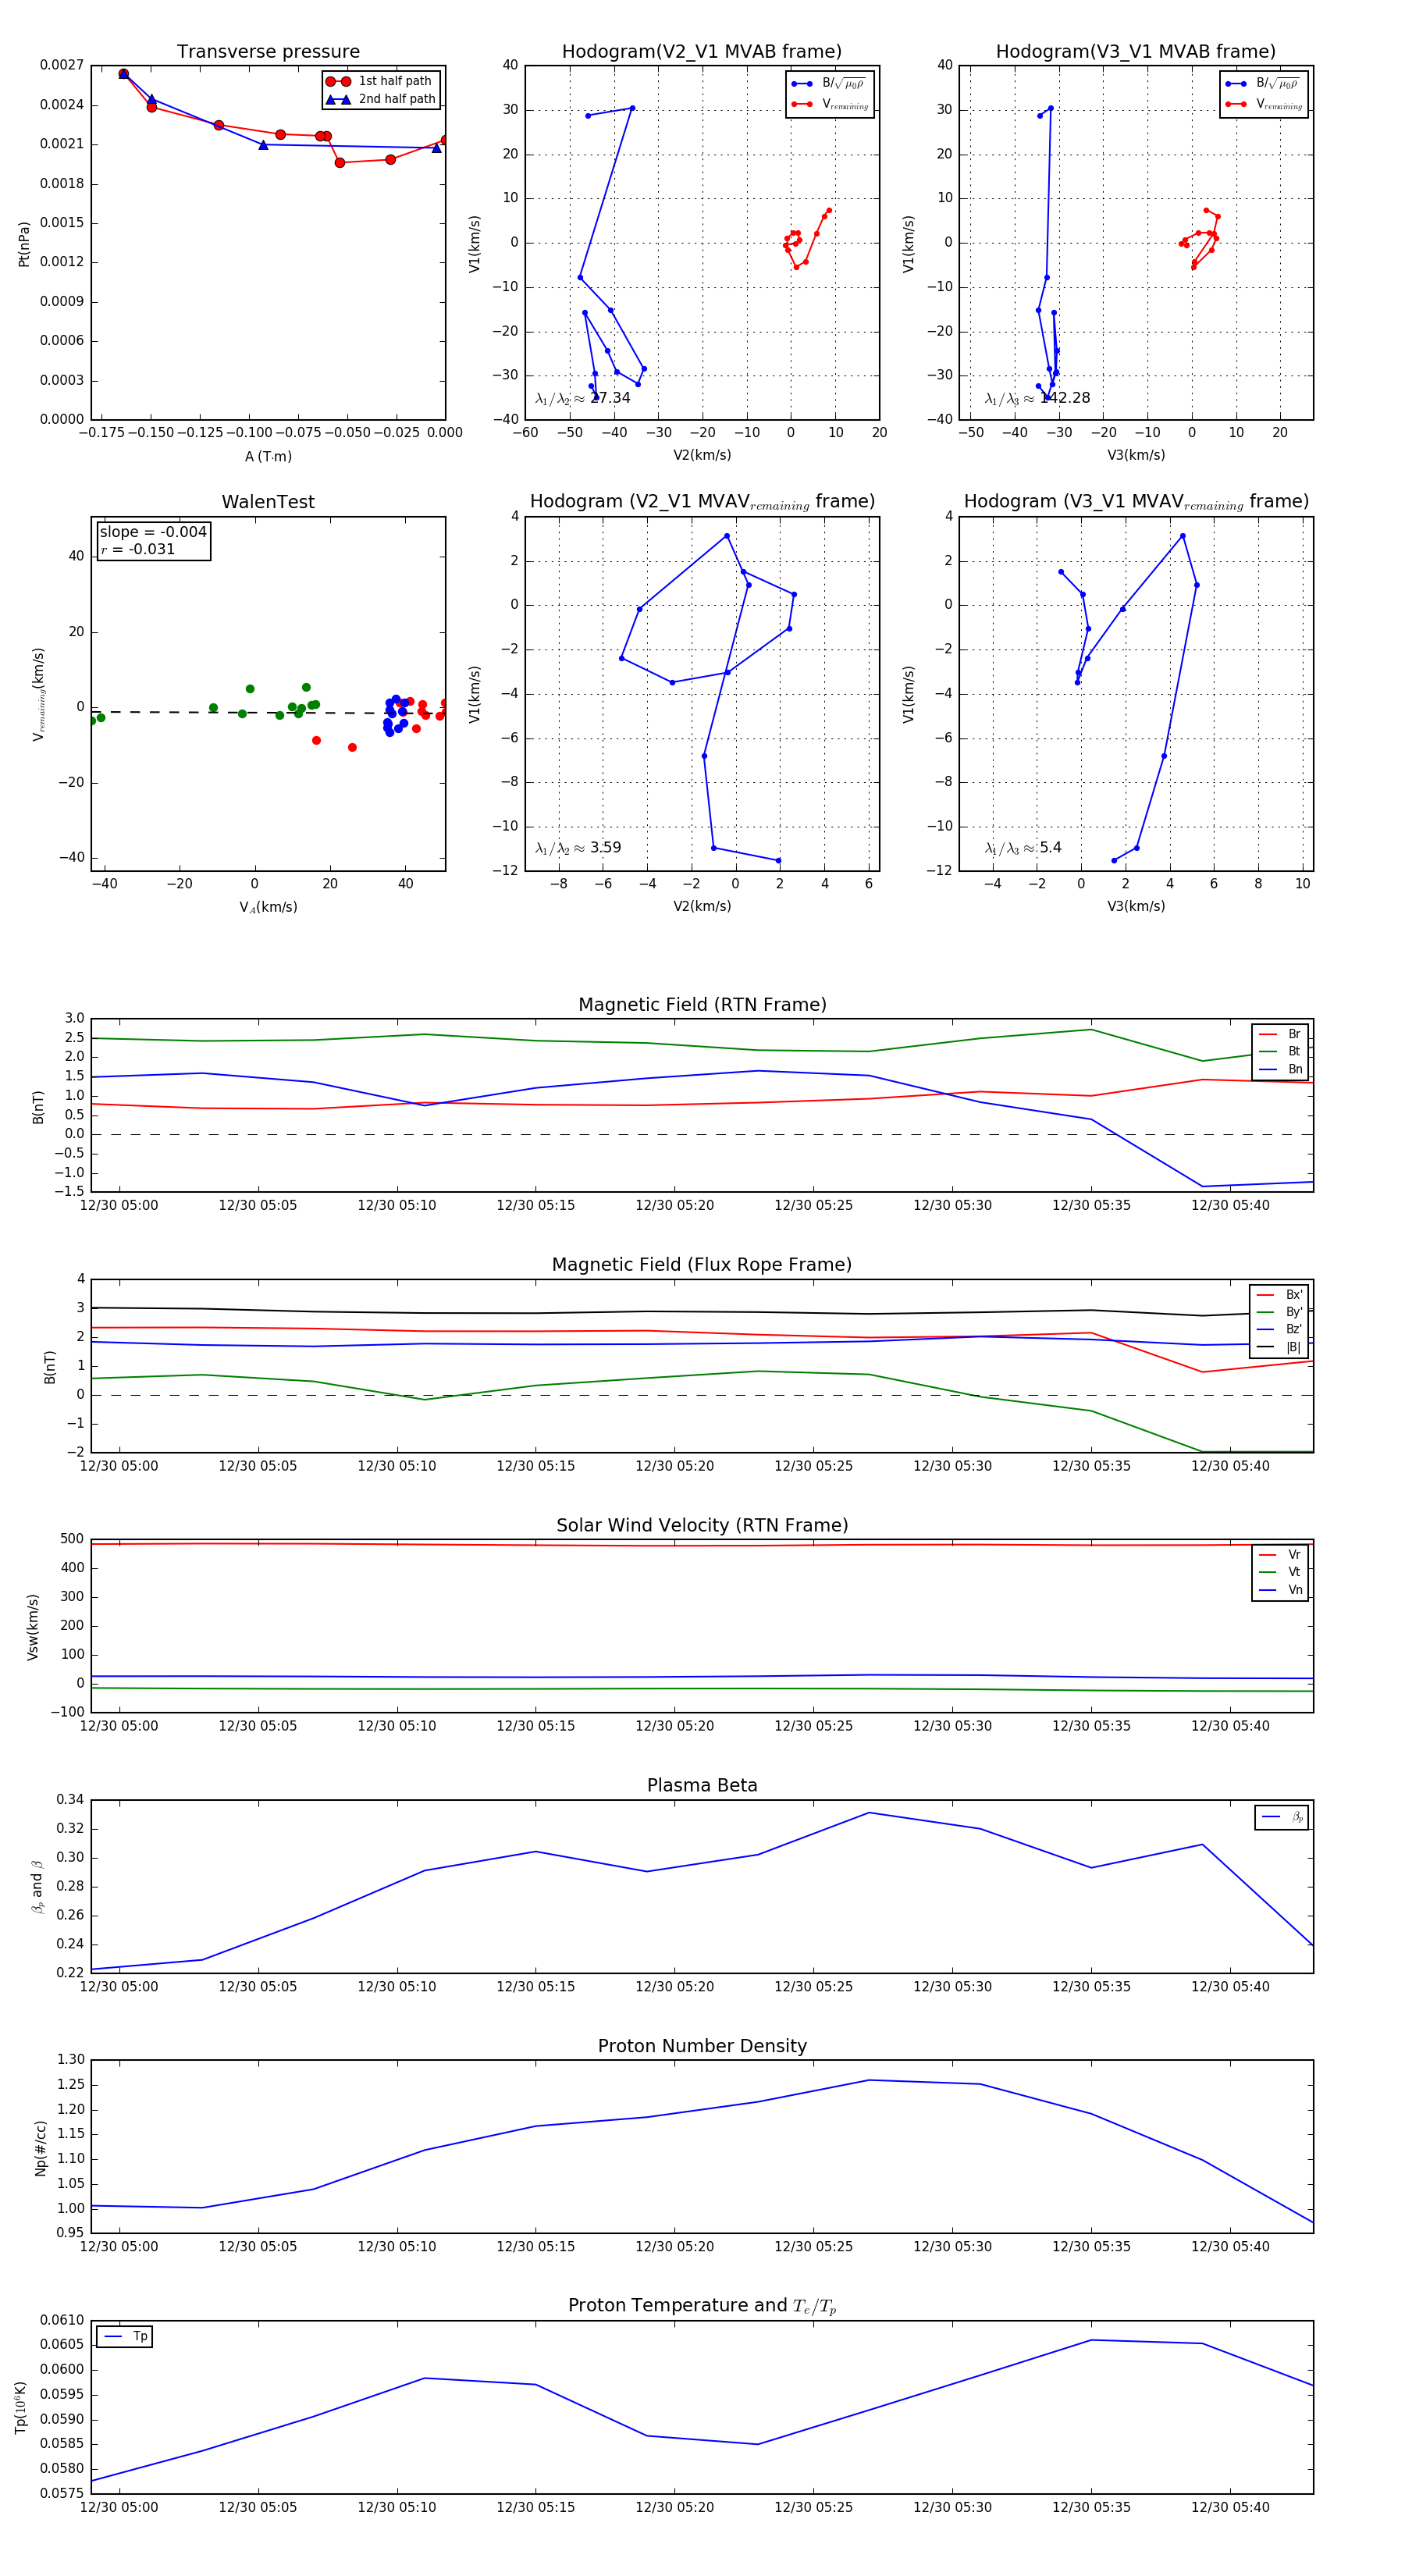This screenshot has height=2576, width=1405.
Task: Click the "A (T·m)" x-axis label
Action: 268,457
